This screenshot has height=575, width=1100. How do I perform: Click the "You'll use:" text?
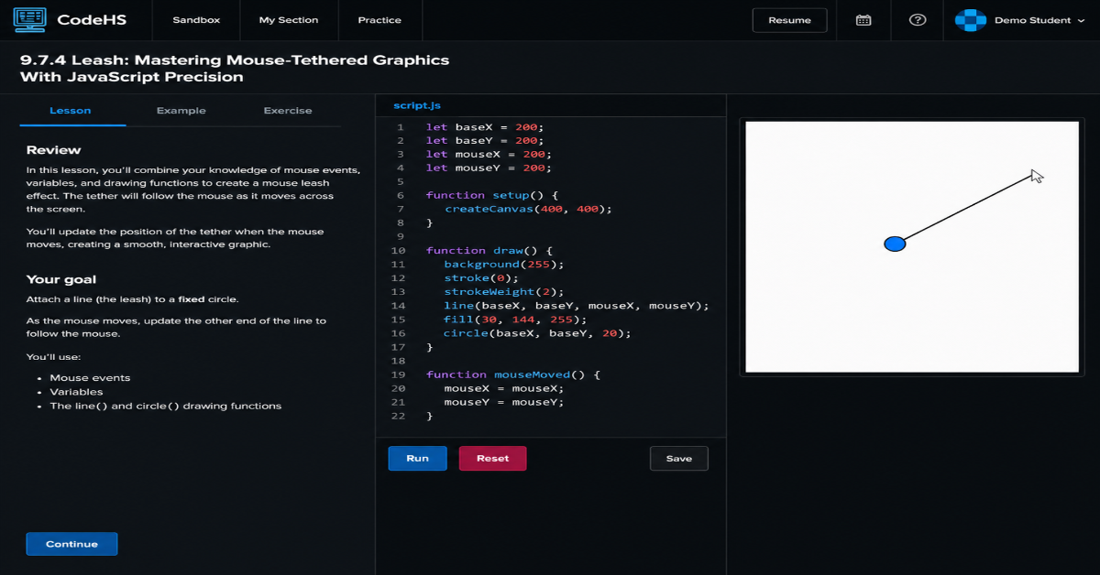(53, 356)
